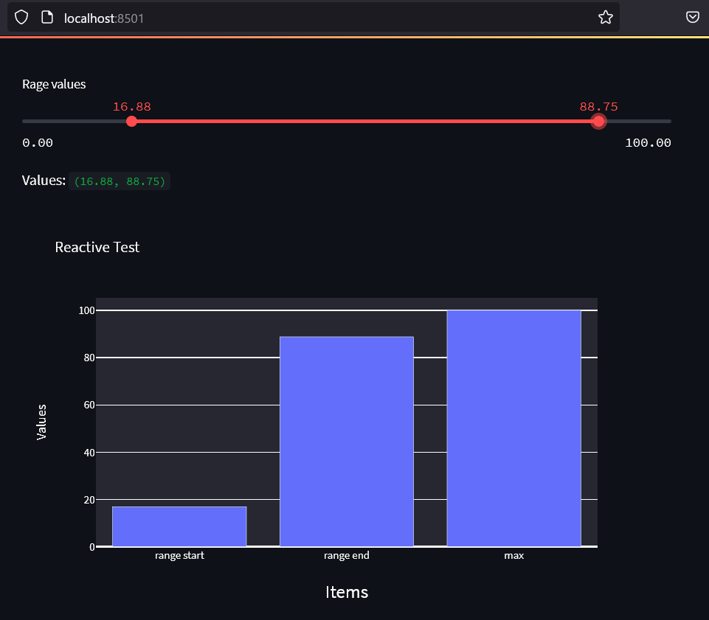This screenshot has height=620, width=709.
Task: Open site information page icon
Action: [x=46, y=17]
